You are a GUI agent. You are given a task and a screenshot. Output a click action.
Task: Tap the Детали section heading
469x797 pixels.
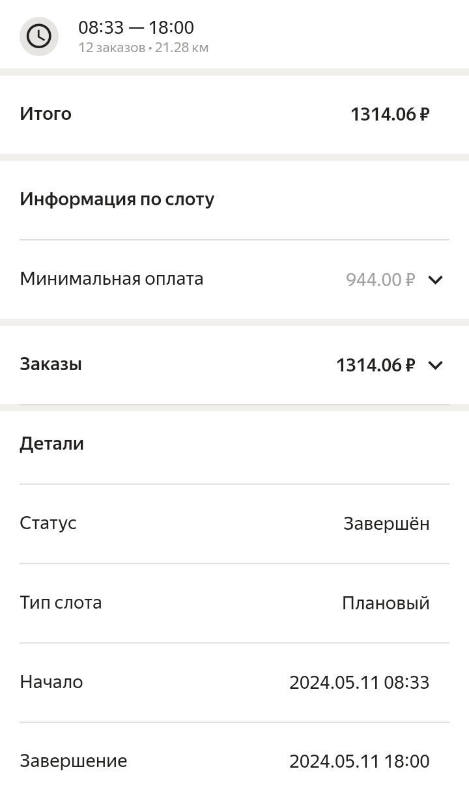coord(52,444)
